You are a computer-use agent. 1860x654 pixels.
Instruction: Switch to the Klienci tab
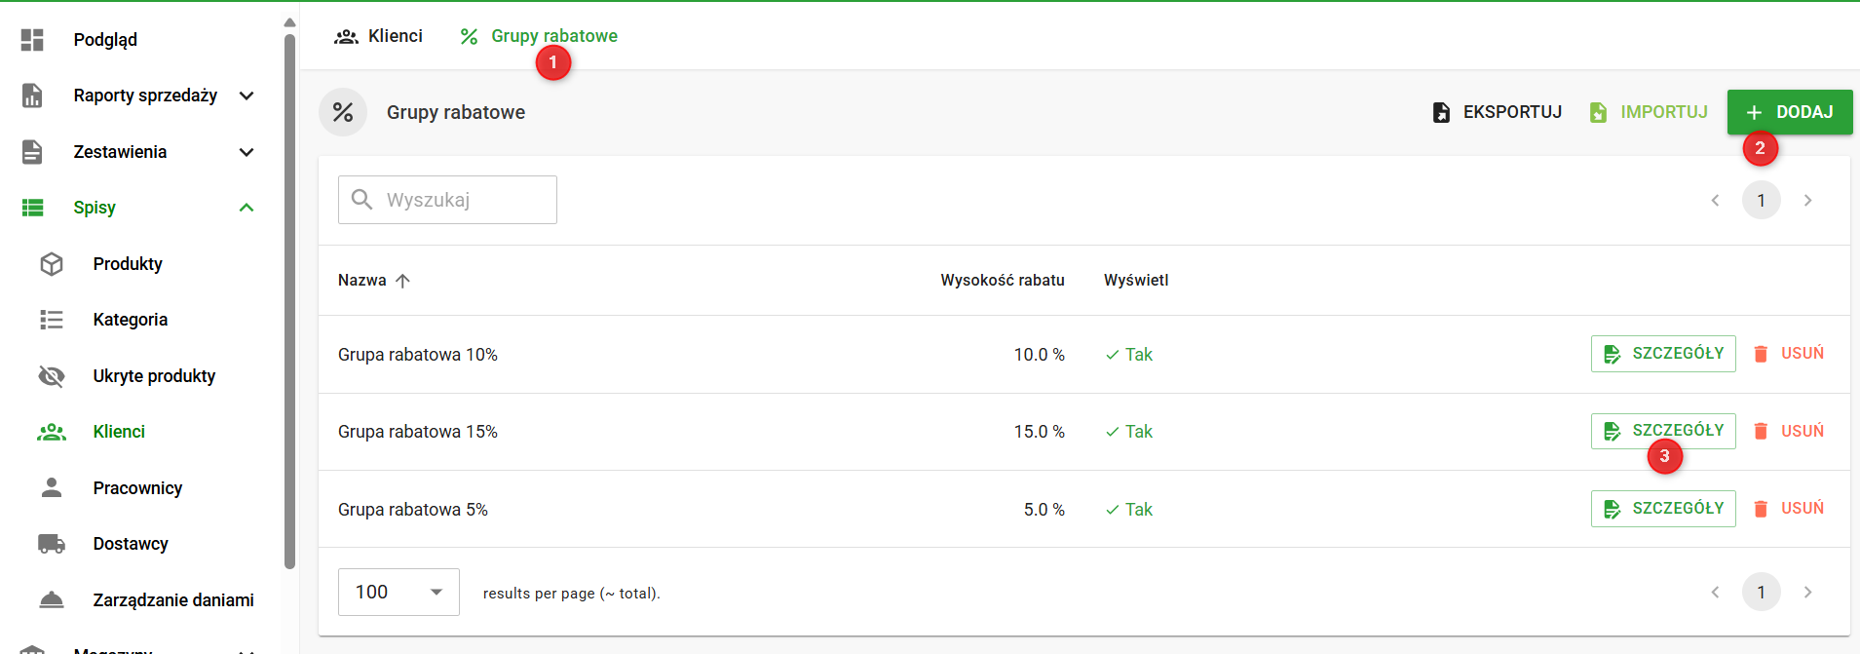click(379, 36)
